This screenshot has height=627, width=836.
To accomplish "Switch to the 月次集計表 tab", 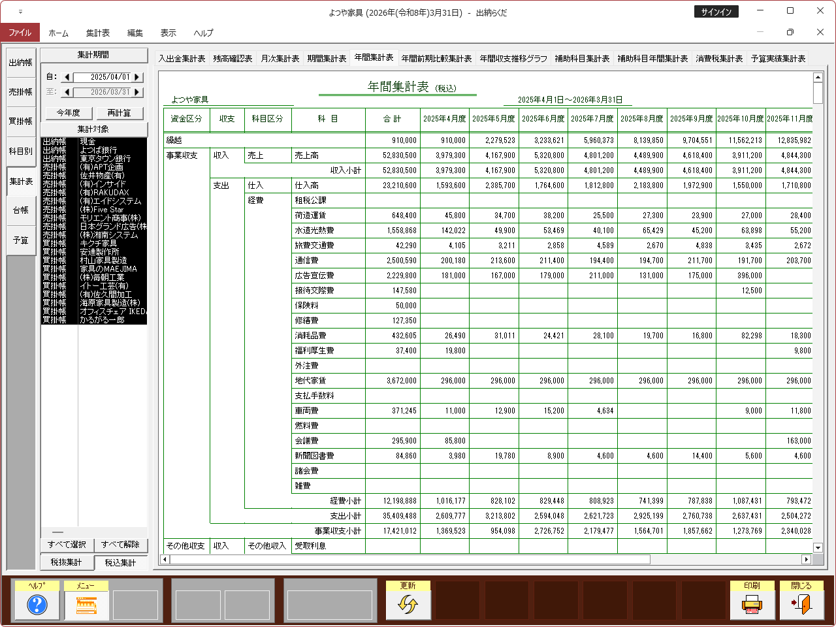I will (280, 59).
